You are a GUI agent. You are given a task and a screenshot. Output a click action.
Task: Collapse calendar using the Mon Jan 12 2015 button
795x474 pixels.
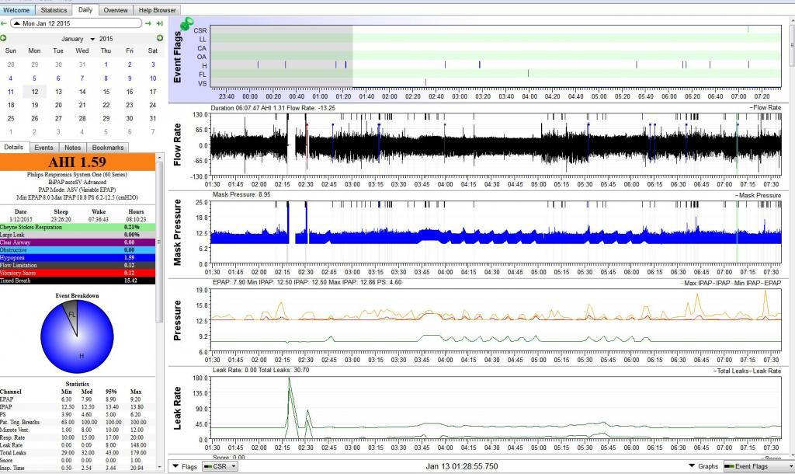click(76, 24)
